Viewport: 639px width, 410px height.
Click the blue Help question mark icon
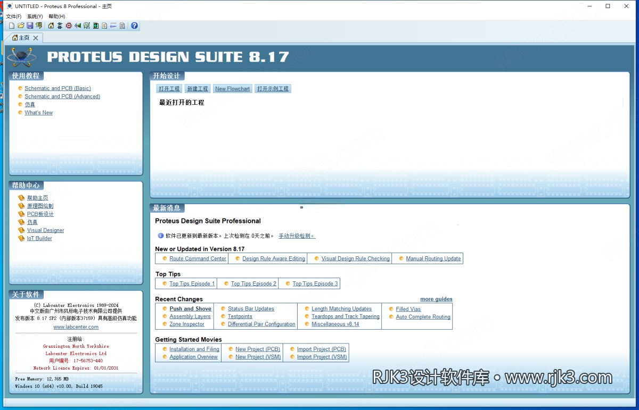point(135,26)
